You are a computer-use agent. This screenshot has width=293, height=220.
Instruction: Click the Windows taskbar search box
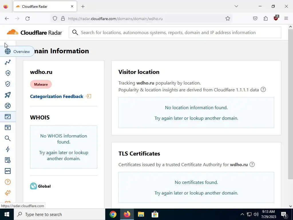[x=60, y=214]
